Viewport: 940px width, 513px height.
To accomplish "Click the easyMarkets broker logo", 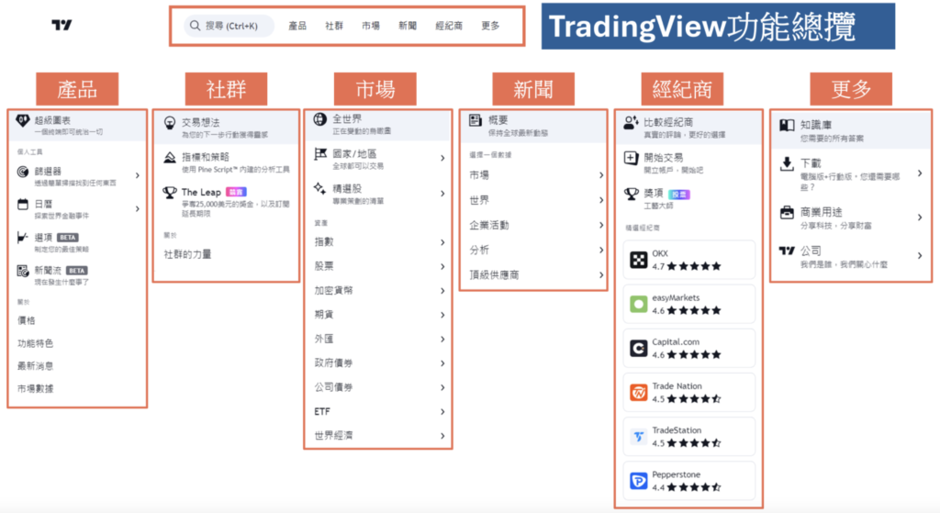I will pos(639,305).
